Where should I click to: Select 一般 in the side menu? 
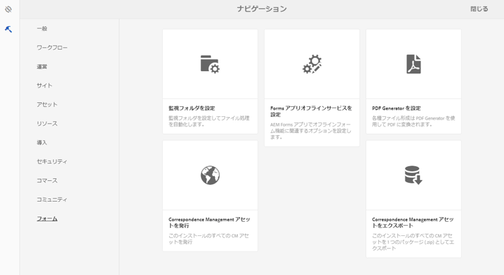[42, 29]
